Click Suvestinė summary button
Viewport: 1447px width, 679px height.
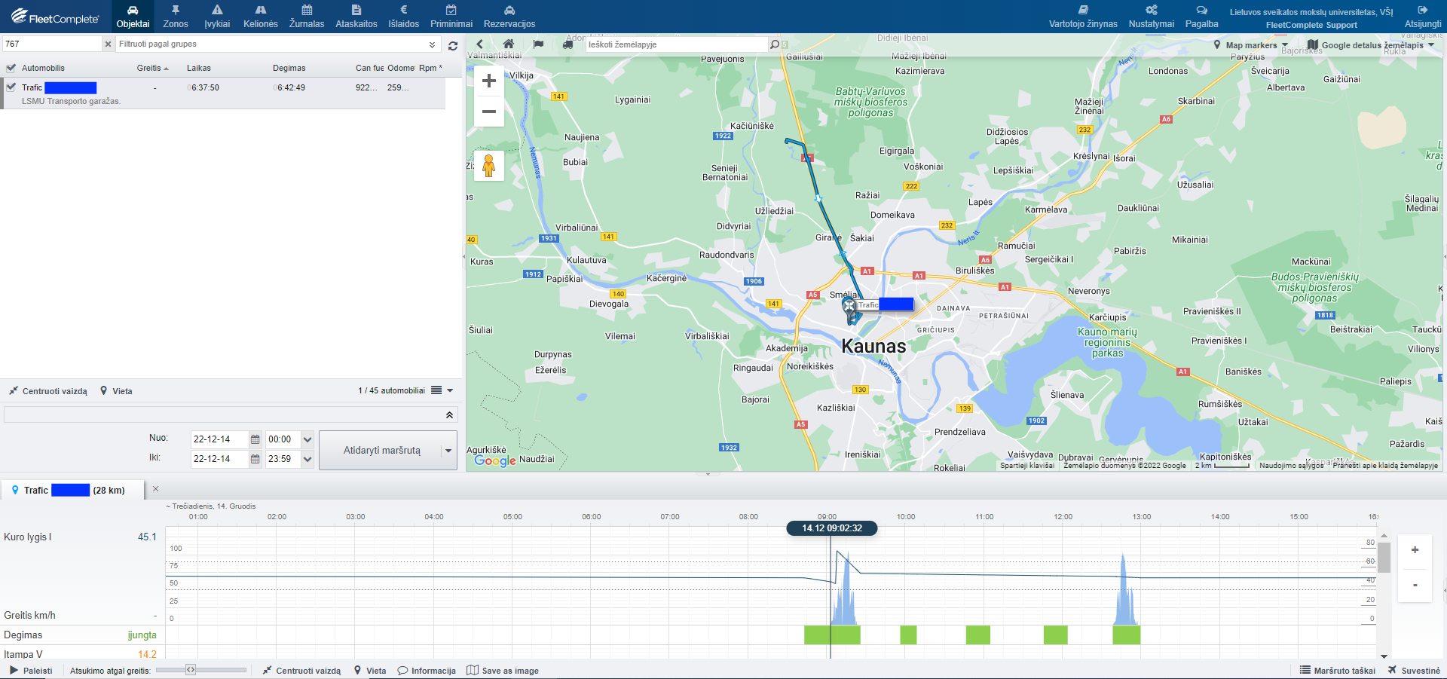tap(1414, 671)
